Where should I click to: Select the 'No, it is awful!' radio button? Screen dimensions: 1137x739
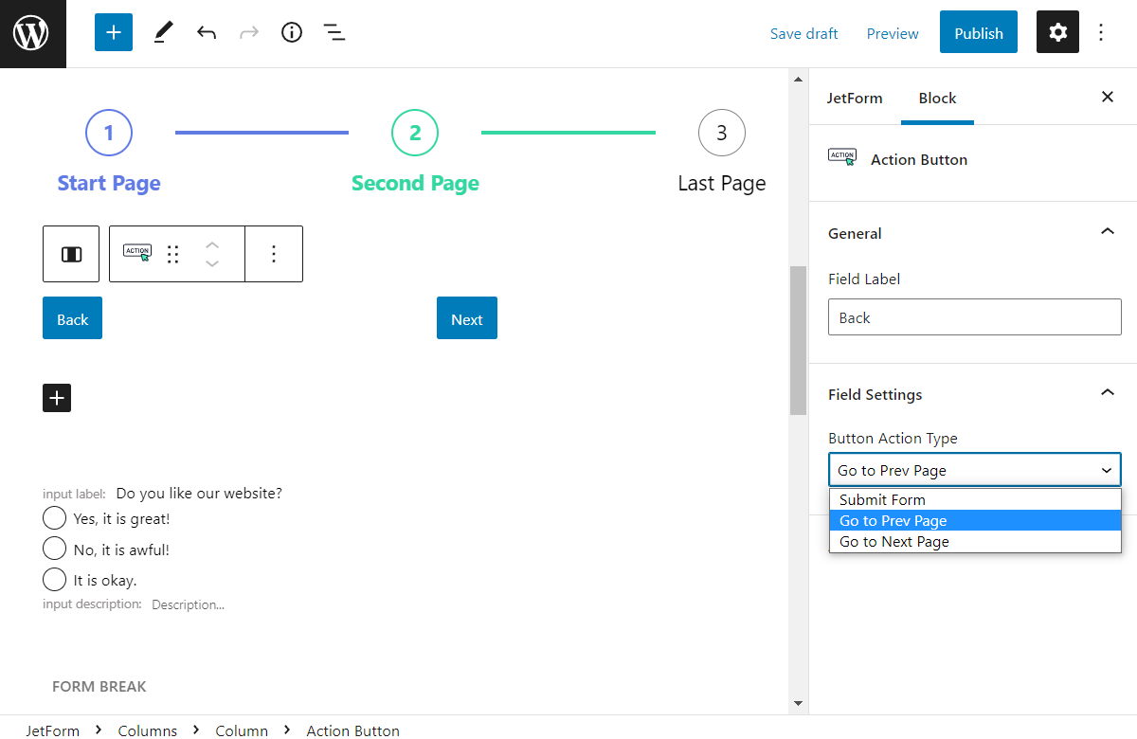click(x=54, y=548)
